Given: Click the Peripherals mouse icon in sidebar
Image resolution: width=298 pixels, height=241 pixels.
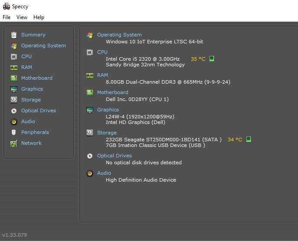Looking at the screenshot, I should pos(14,132).
